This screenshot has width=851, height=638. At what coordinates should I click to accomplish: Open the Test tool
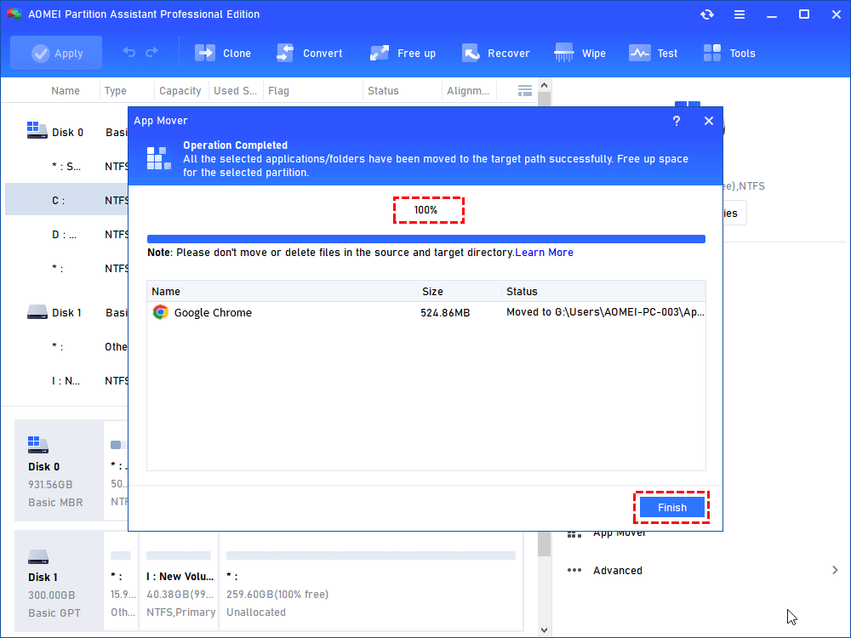click(653, 53)
